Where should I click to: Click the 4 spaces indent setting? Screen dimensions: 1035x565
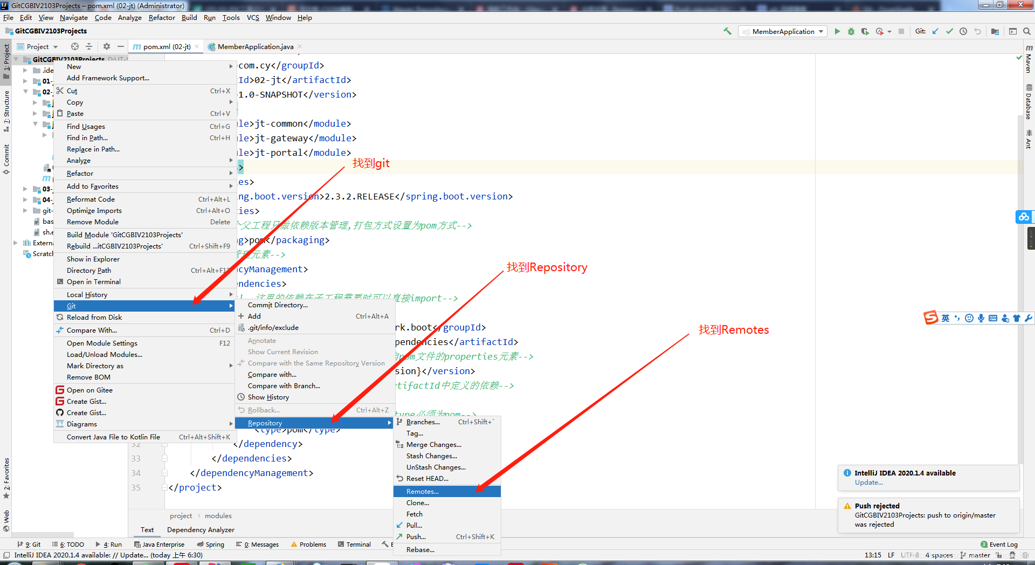tap(939, 555)
